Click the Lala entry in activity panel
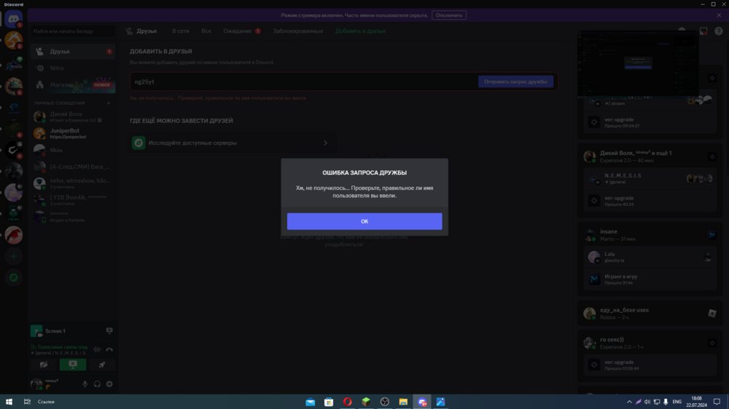The image size is (729, 409). 650,257
